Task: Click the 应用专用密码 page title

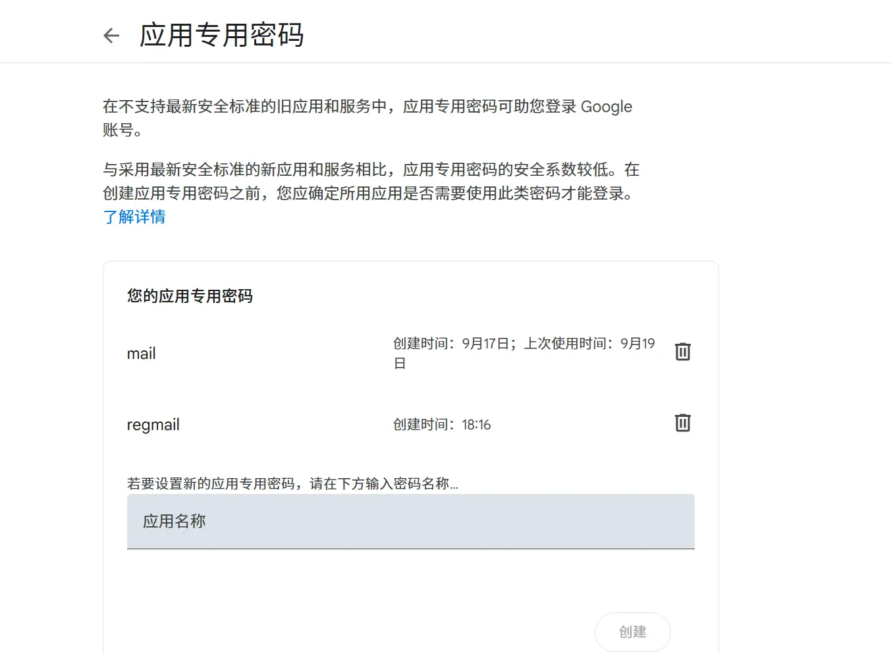Action: tap(221, 36)
